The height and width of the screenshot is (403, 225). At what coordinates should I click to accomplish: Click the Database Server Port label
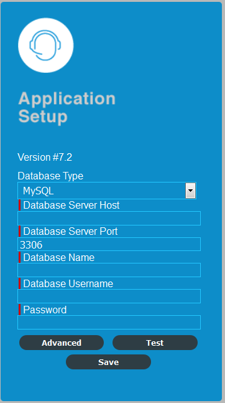click(71, 232)
